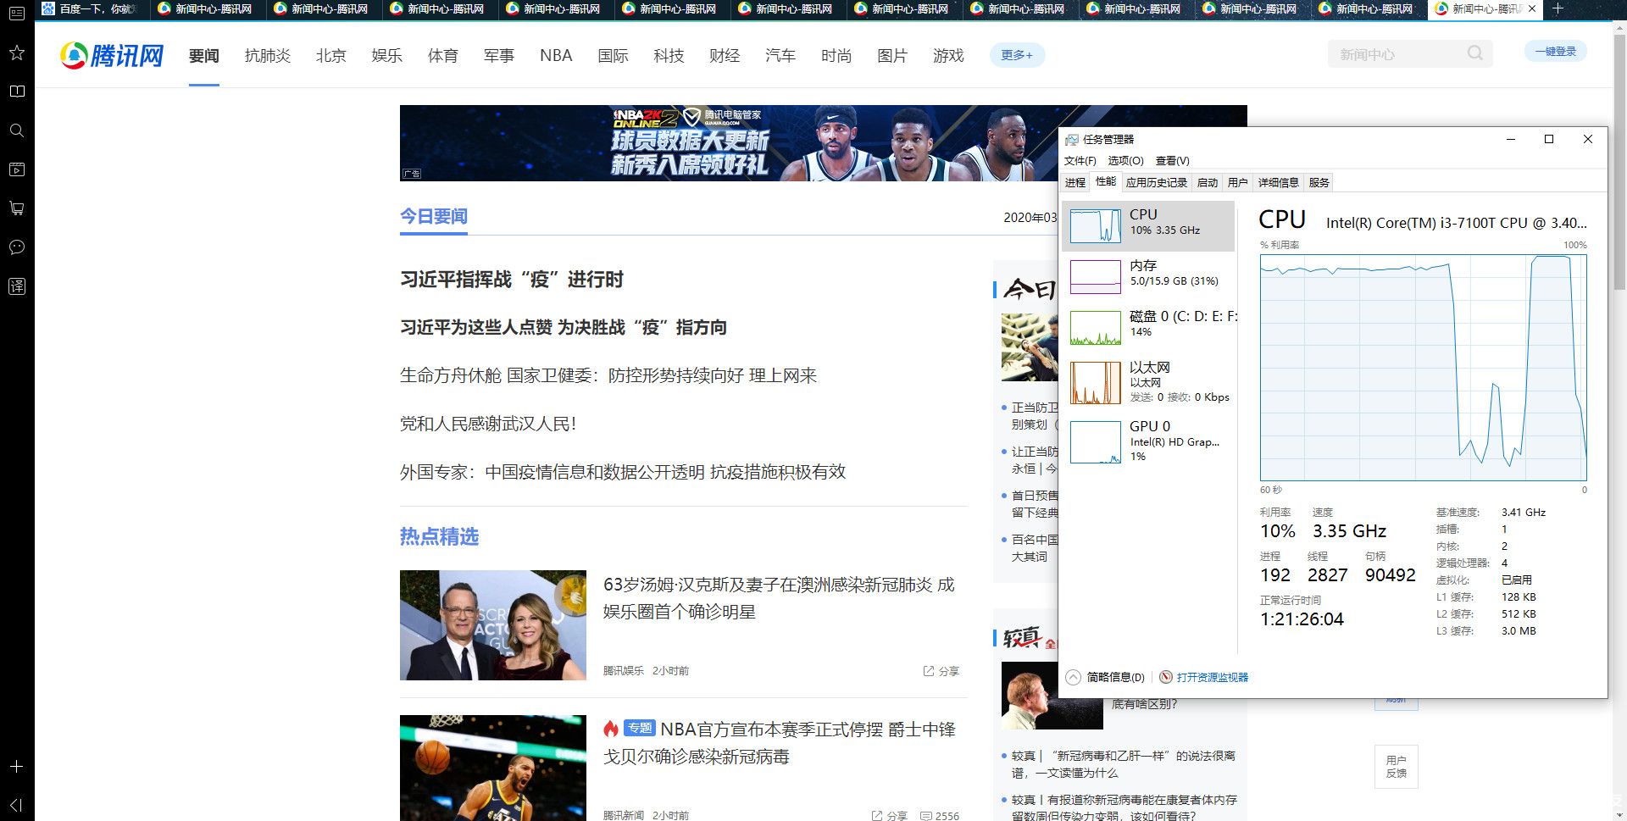Viewport: 1627px width, 821px height.
Task: Select 以太网 in performance list
Action: tap(1148, 382)
